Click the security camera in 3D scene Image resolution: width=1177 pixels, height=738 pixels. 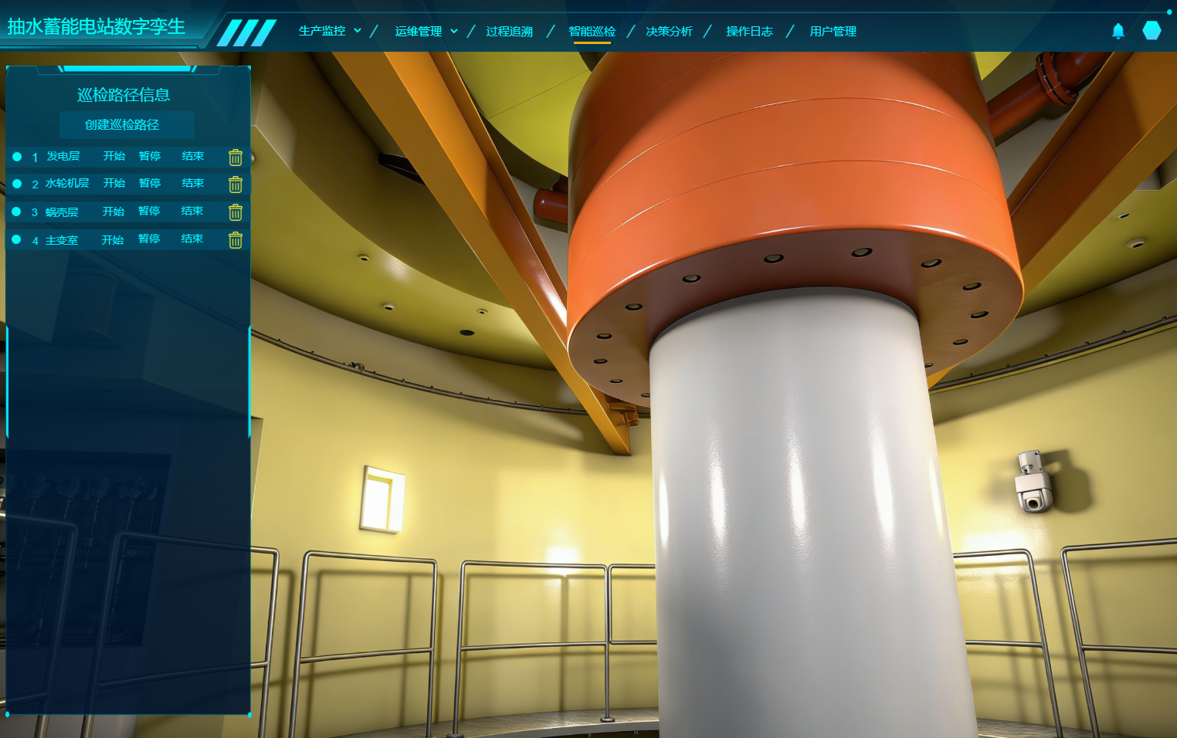(x=1033, y=482)
